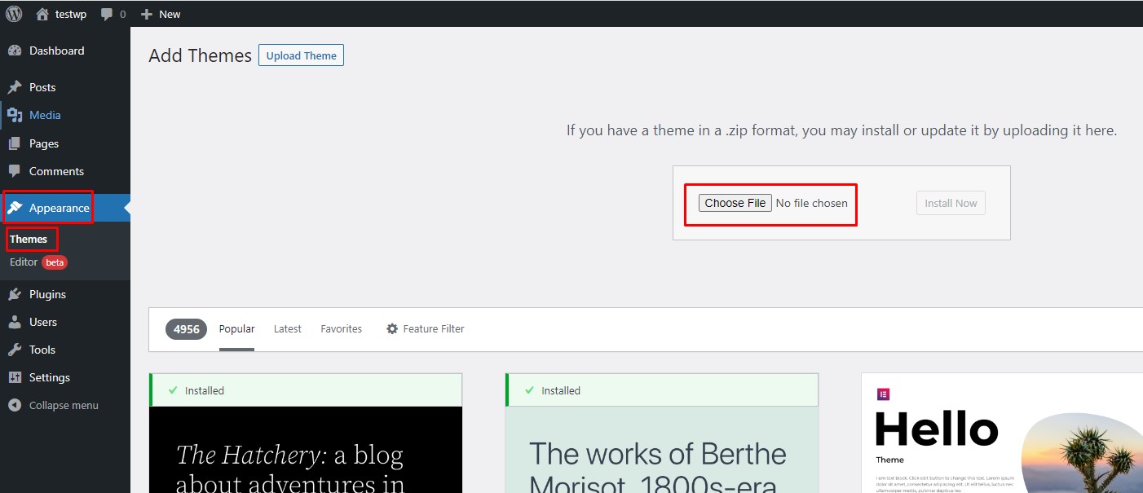1143x493 pixels.
Task: Click the Choose File button
Action: (x=735, y=203)
